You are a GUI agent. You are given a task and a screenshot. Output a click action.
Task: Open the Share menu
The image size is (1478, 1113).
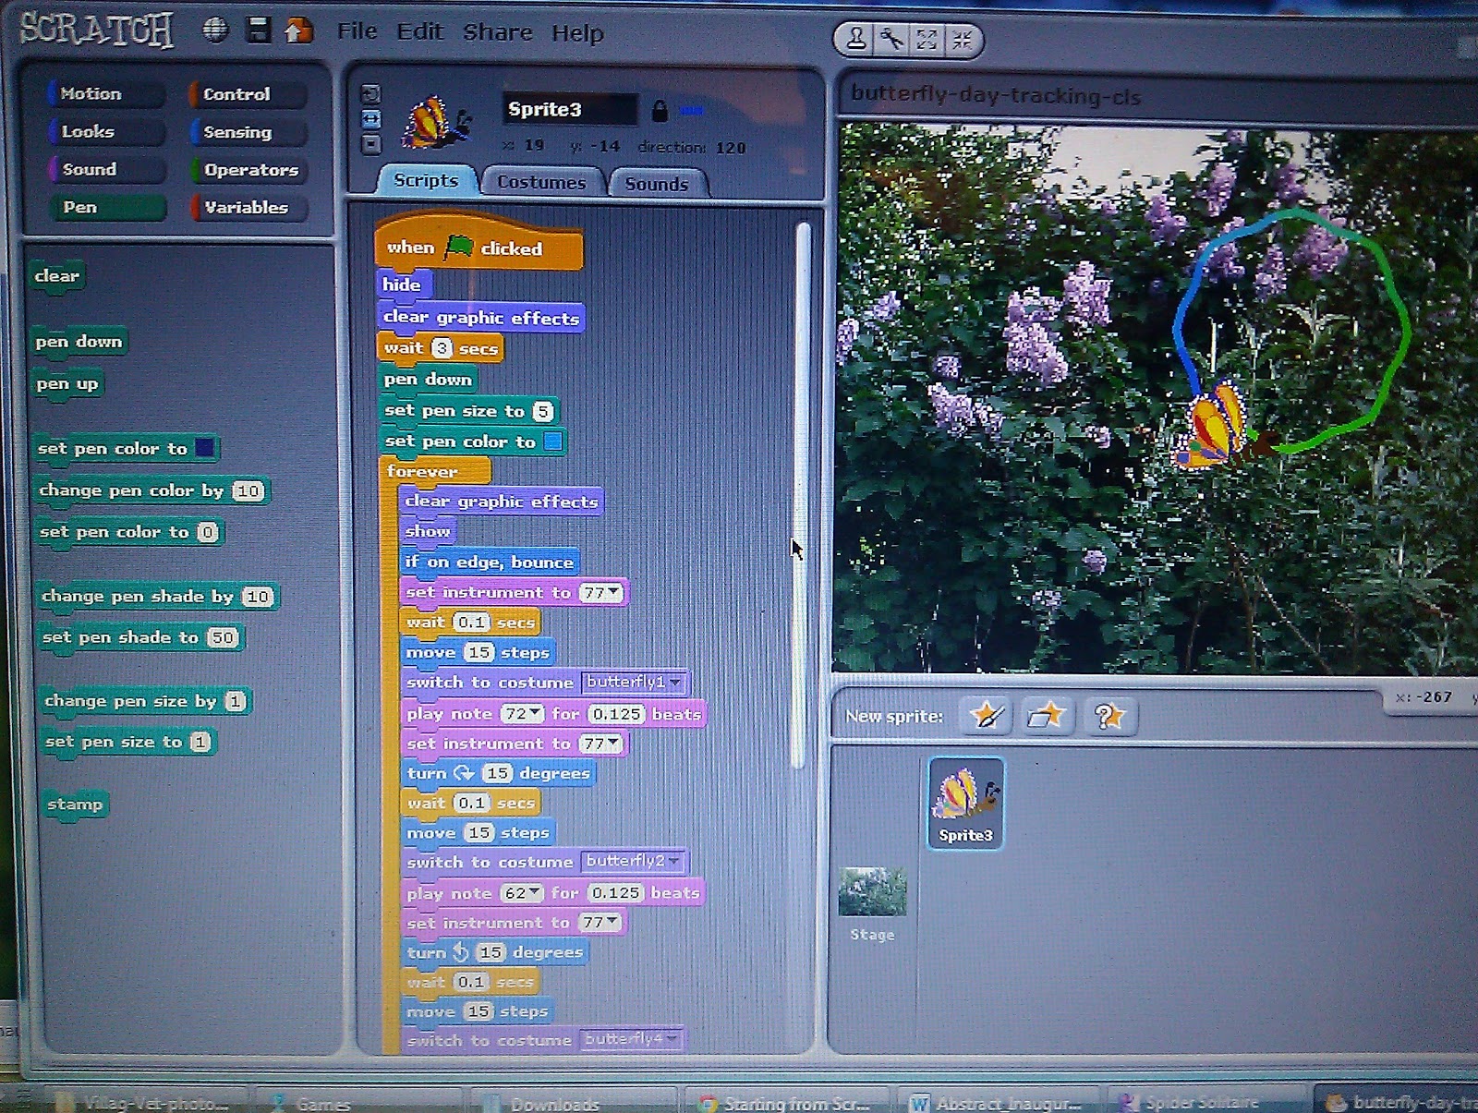[498, 32]
